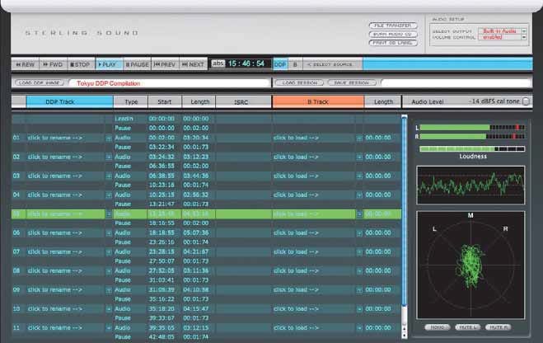Skip to next track with NEXT

tap(194, 64)
